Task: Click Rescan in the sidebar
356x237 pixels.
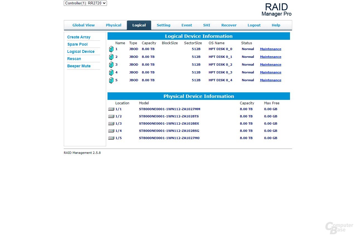Action: [x=74, y=59]
